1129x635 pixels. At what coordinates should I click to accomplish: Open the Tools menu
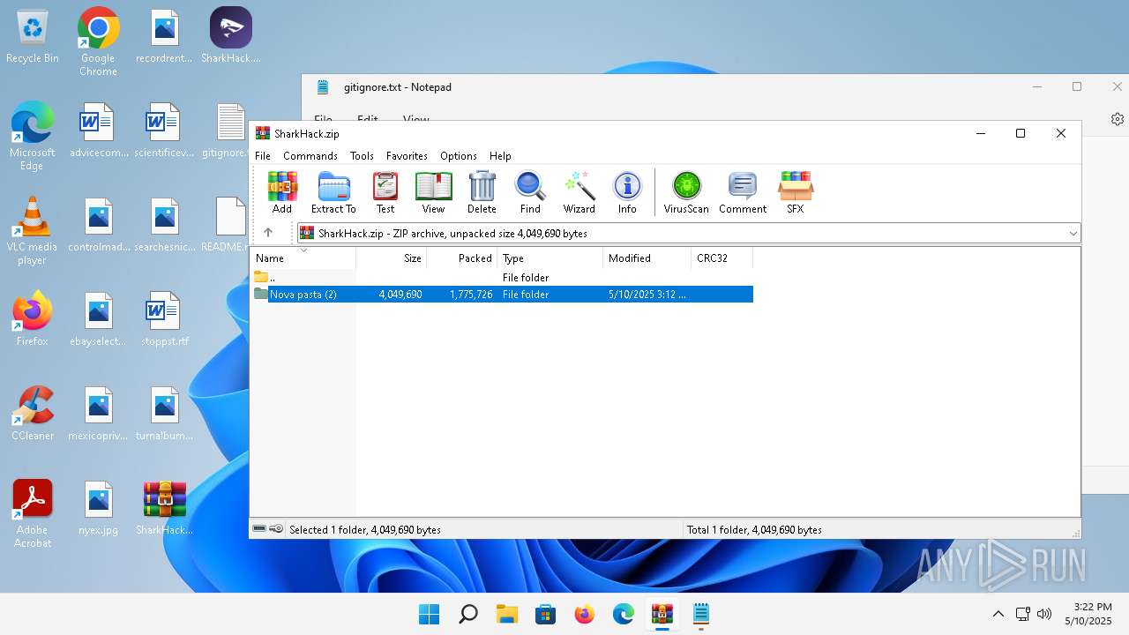click(362, 155)
